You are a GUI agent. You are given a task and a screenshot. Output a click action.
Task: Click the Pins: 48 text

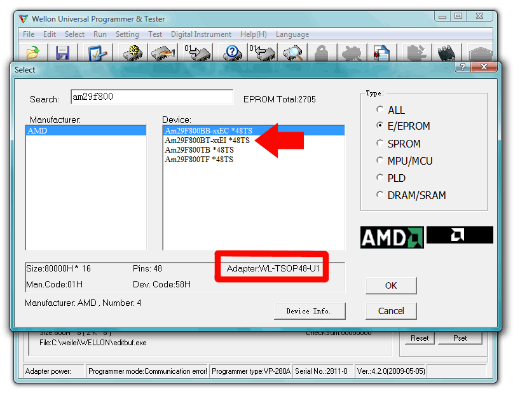(147, 268)
